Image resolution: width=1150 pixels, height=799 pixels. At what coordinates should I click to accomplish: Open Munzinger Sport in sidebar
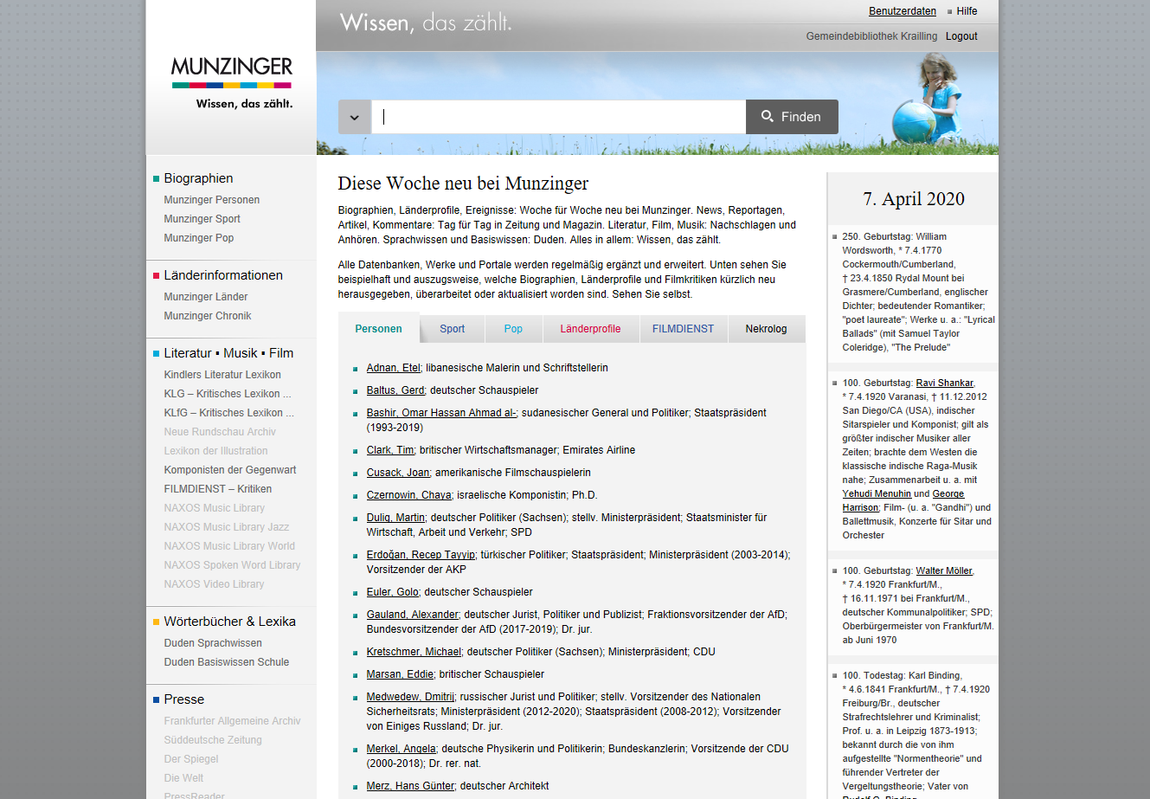click(202, 219)
